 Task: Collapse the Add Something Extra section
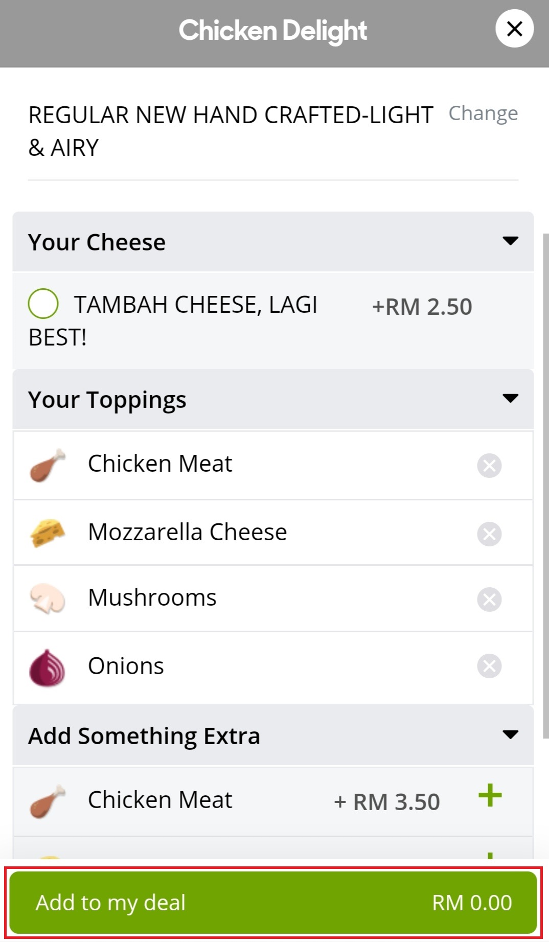510,734
